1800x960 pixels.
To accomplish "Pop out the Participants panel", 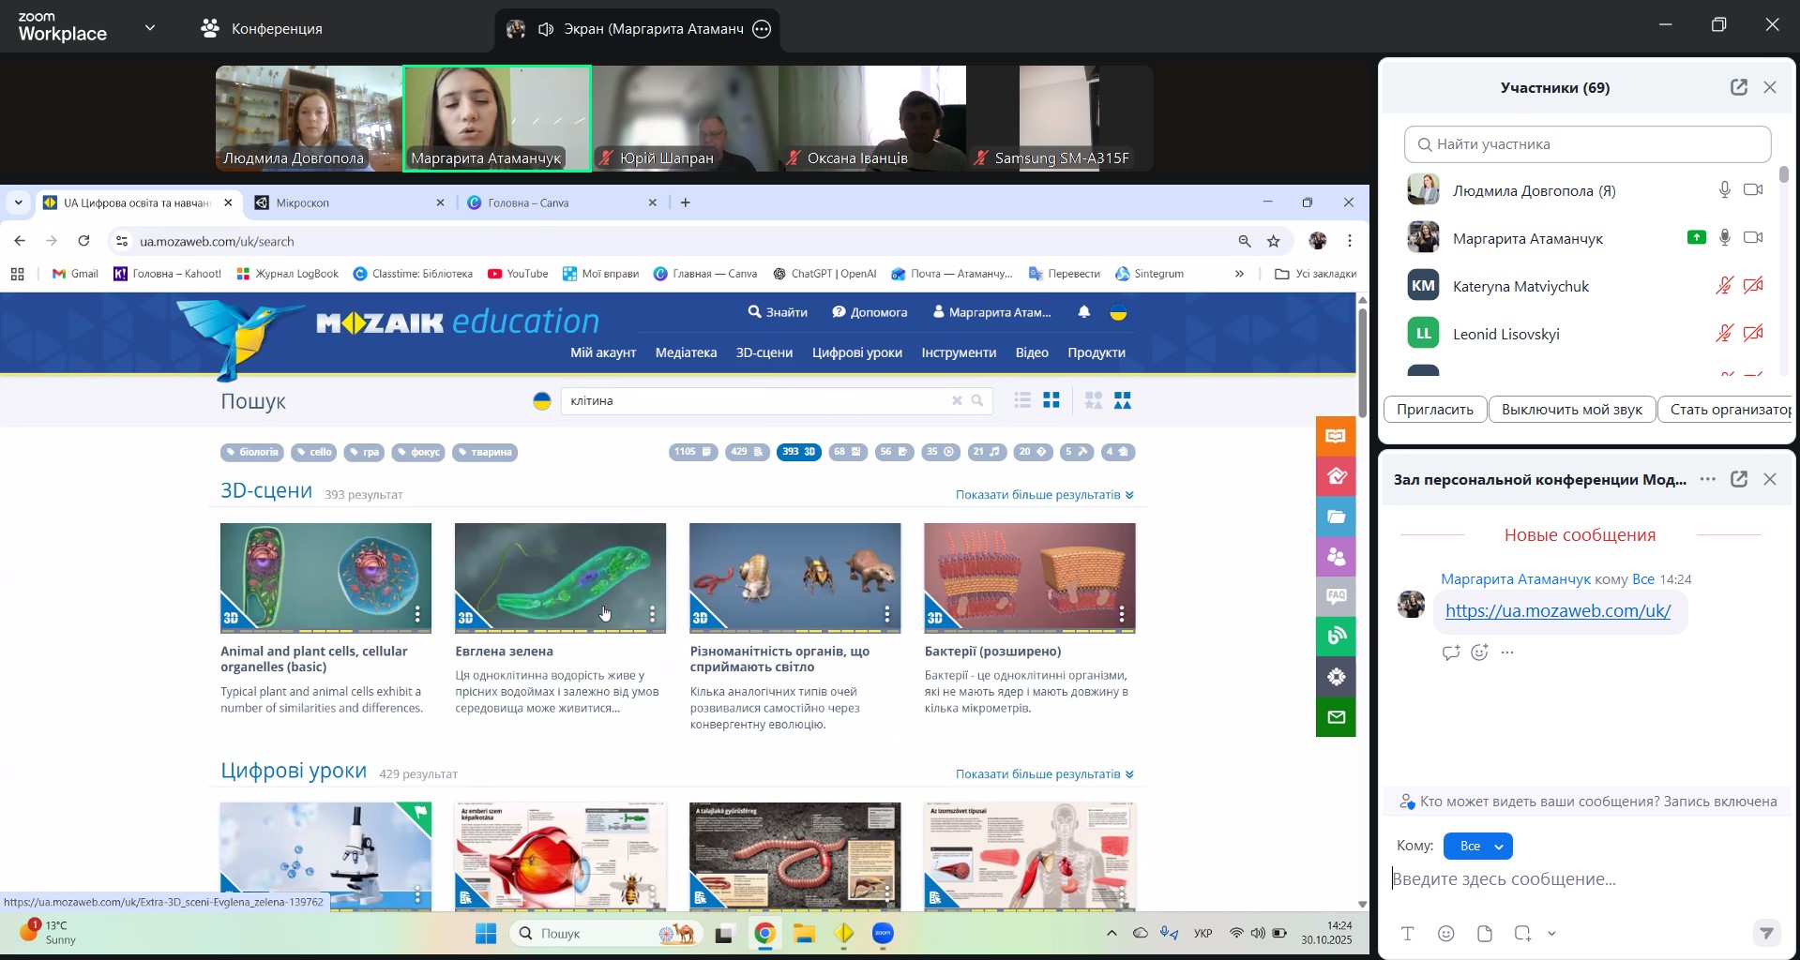I will (1738, 87).
